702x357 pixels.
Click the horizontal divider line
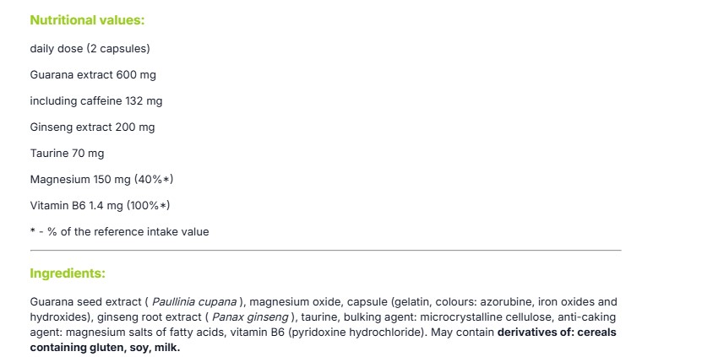[325, 251]
